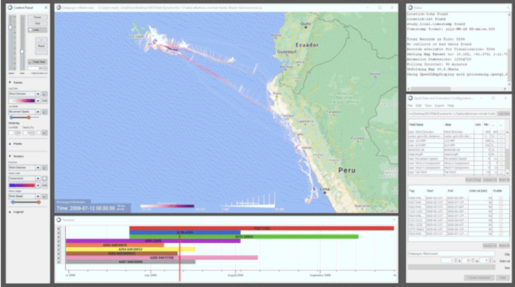The image size is (515, 287).
Task: Click the Edit icon beside Vectors color gradient
Action: point(45,185)
